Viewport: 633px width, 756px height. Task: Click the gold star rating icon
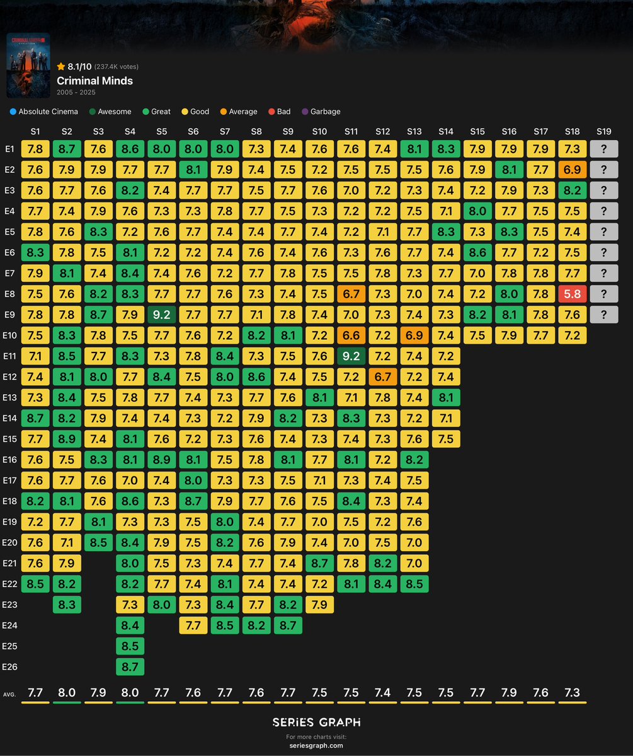click(x=61, y=66)
